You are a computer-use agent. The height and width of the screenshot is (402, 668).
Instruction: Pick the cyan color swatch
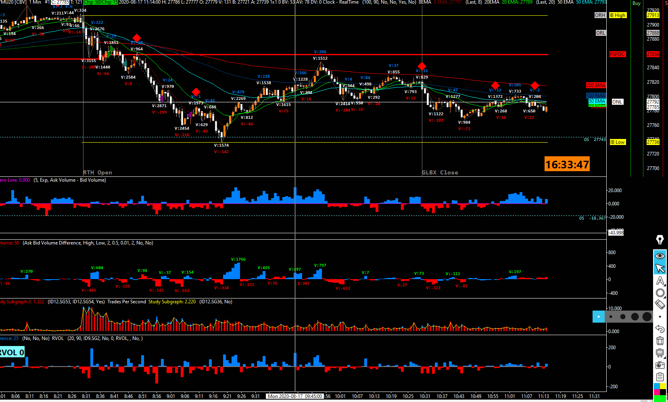(x=657, y=386)
